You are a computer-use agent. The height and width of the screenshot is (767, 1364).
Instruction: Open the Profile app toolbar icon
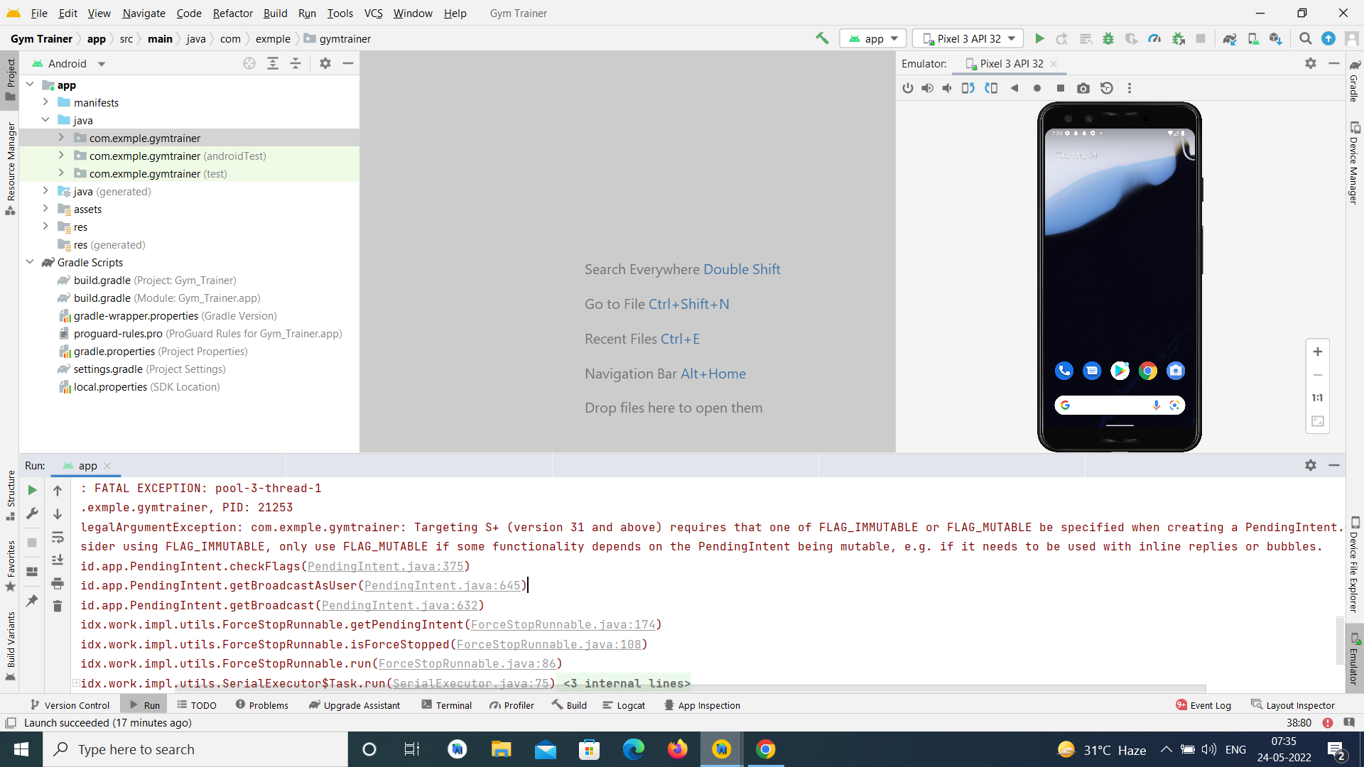1154,38
